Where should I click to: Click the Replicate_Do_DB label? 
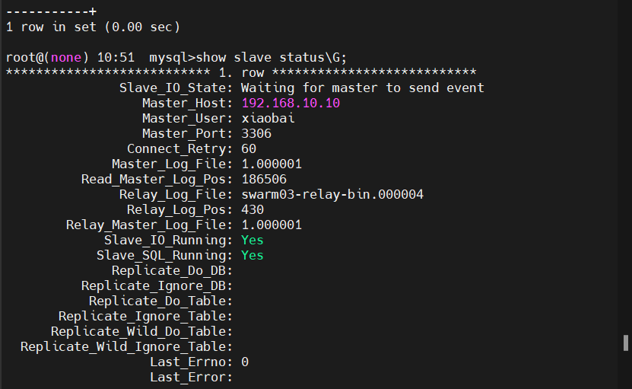point(172,271)
